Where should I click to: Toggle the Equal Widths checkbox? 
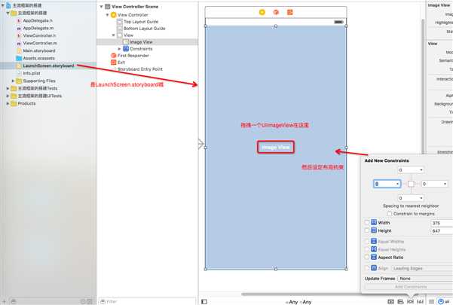tap(367, 241)
